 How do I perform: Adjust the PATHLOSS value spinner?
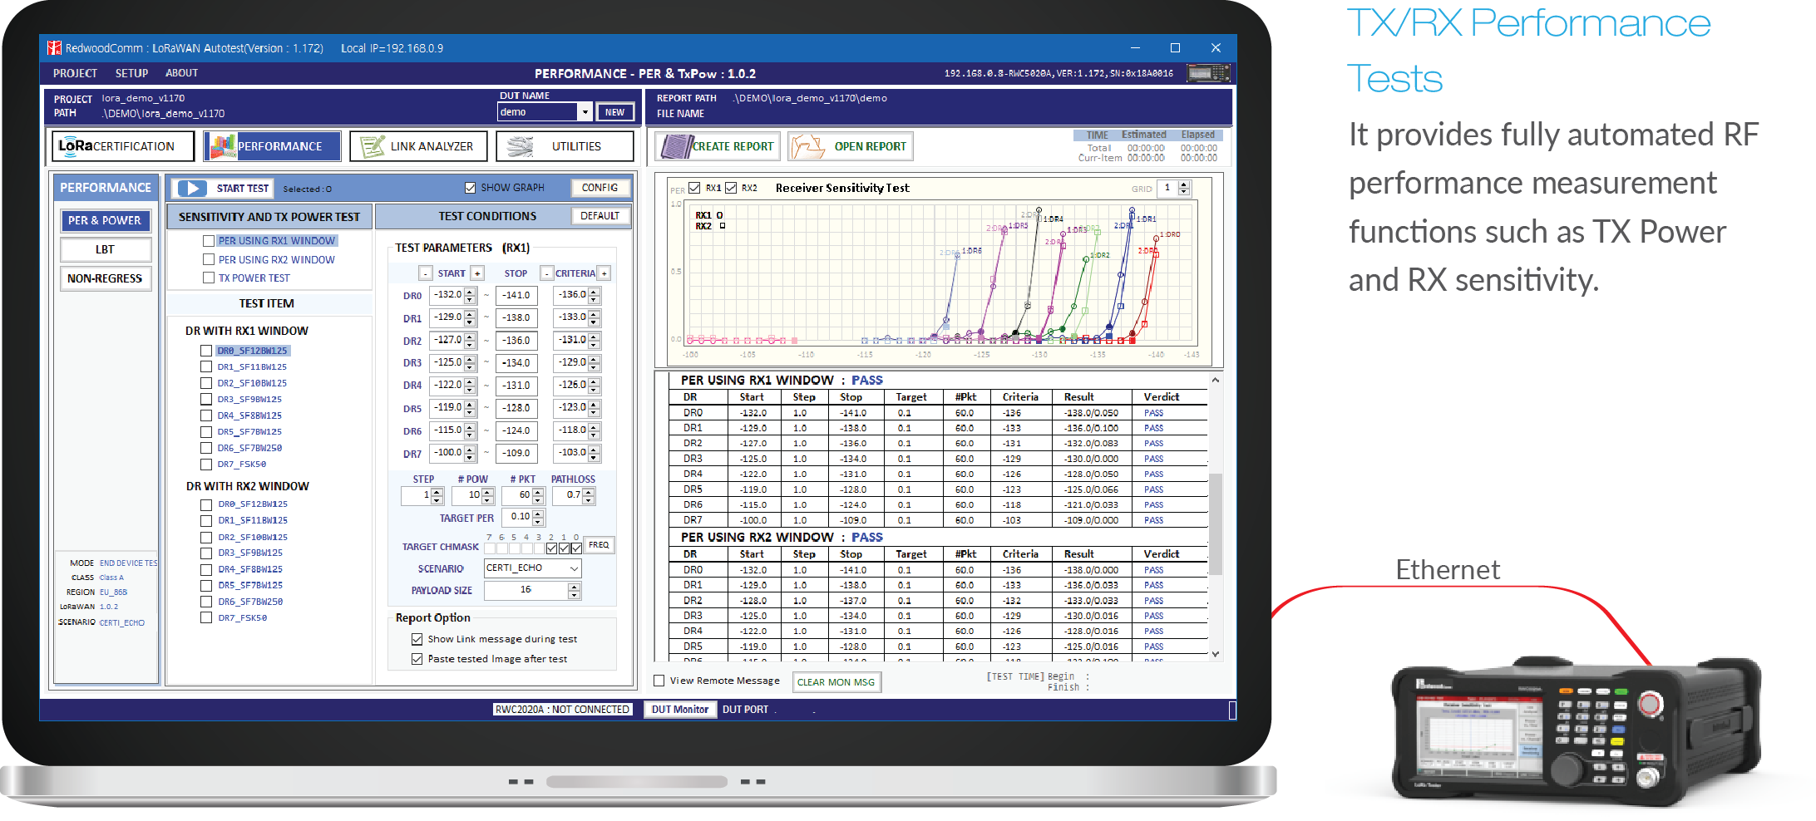point(589,495)
